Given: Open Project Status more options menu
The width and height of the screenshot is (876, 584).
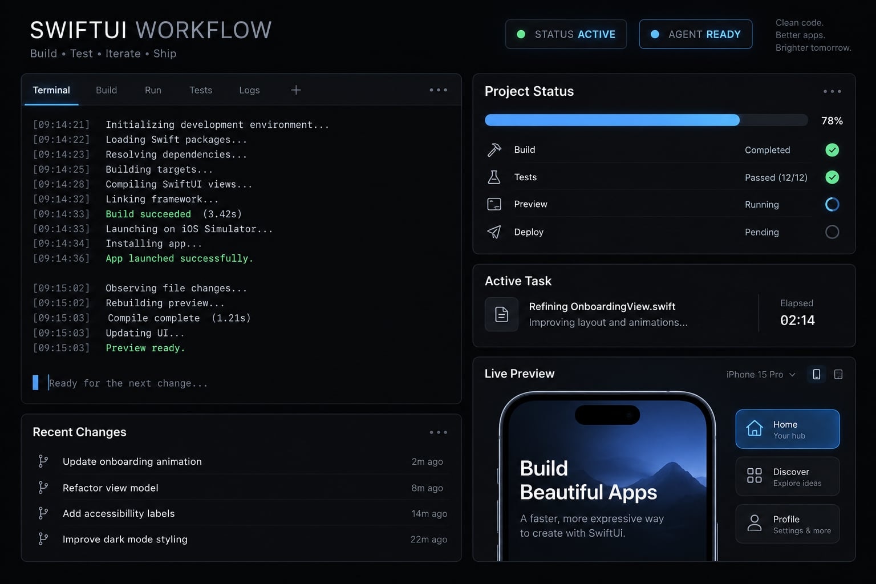Looking at the screenshot, I should [832, 91].
